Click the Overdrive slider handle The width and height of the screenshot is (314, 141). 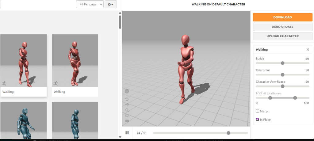tap(282, 74)
